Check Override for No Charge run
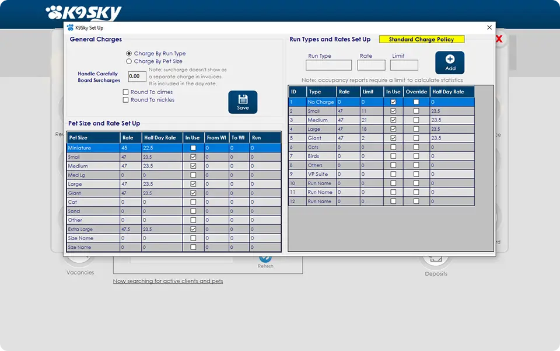560x351 pixels. [416, 102]
